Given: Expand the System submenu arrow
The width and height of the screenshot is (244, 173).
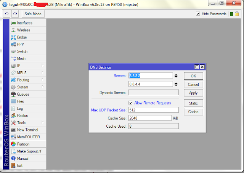Looking at the screenshot, I should click(x=43, y=86).
